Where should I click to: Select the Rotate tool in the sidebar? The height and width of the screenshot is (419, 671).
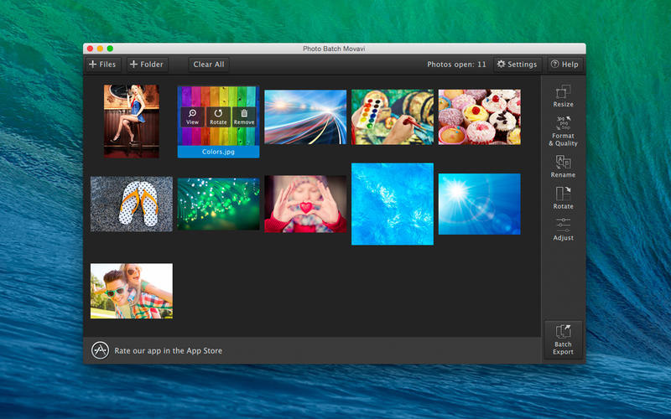563,198
